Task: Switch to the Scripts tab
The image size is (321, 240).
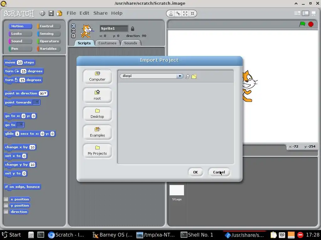Action: coord(84,43)
